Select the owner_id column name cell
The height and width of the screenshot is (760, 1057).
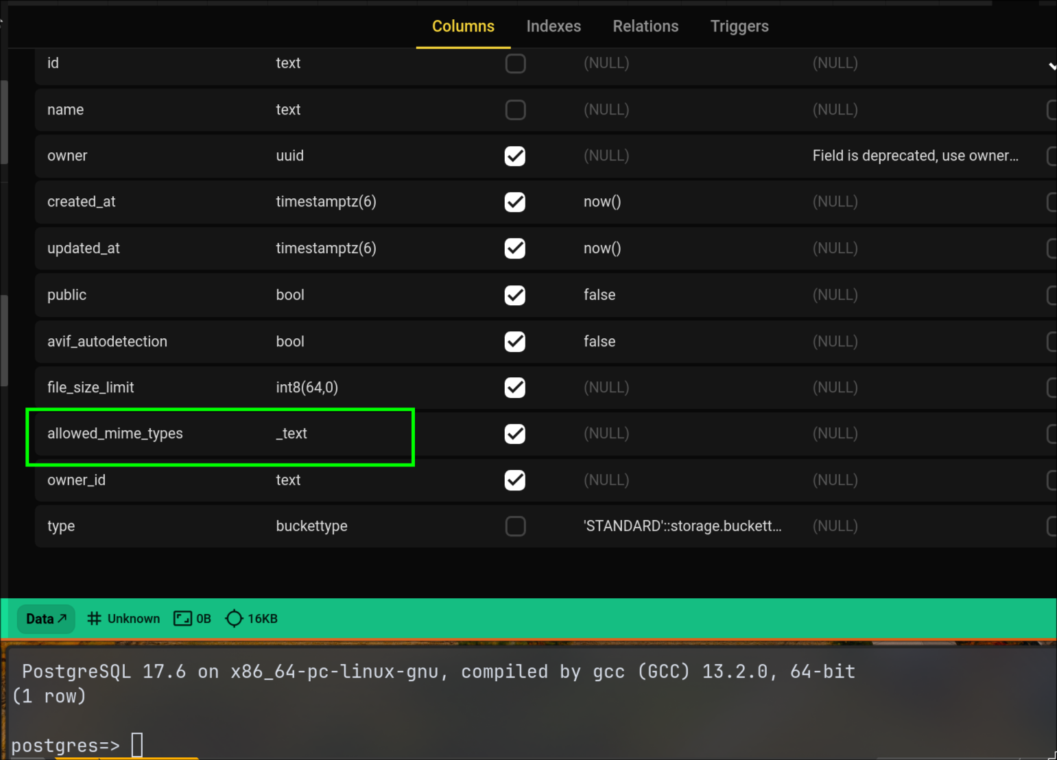click(76, 480)
